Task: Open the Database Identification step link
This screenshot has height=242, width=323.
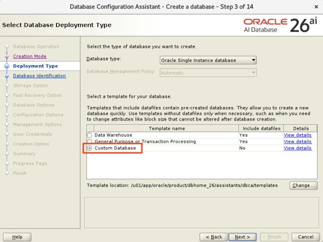Action: point(40,76)
